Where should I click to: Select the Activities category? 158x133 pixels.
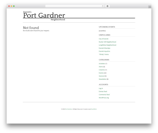point(102,64)
